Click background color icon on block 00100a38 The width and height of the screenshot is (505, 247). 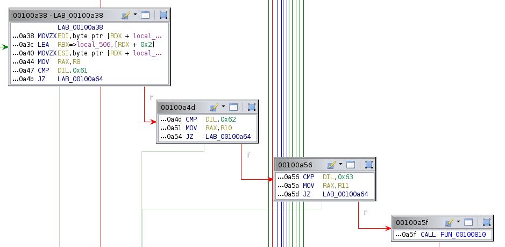tap(125, 16)
